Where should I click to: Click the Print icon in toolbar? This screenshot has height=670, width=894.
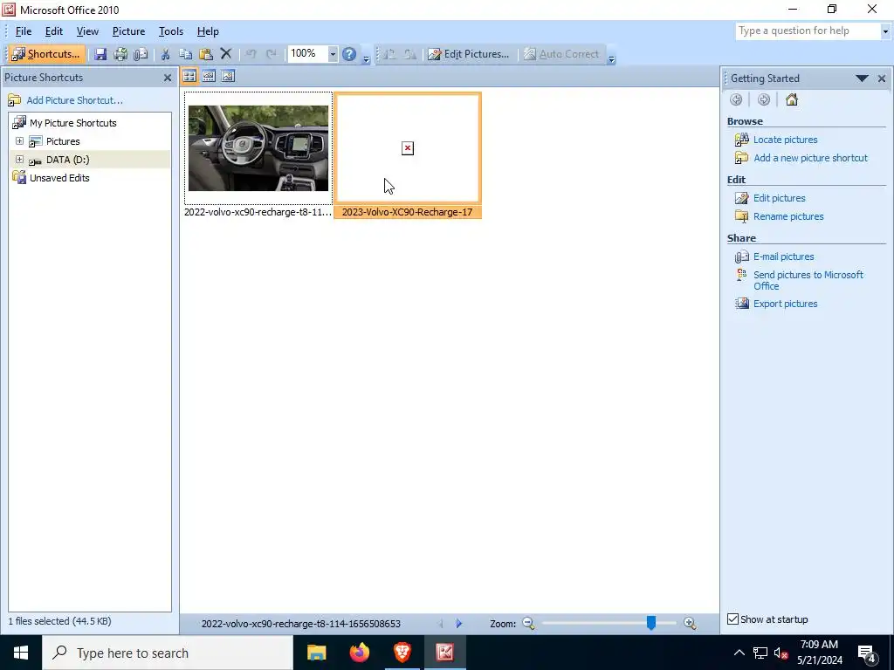pyautogui.click(x=120, y=54)
